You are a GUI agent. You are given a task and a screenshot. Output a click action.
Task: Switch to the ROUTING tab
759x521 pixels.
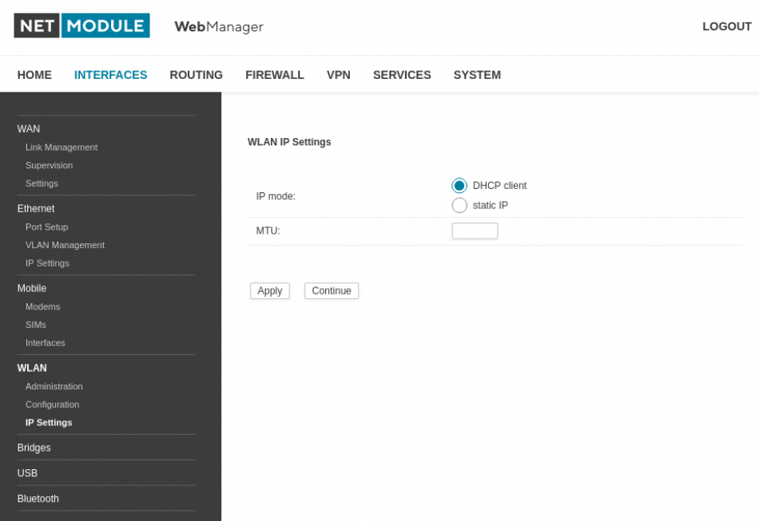196,75
